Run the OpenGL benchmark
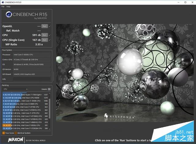The width and height of the screenshot is (196, 144). click(44, 26)
